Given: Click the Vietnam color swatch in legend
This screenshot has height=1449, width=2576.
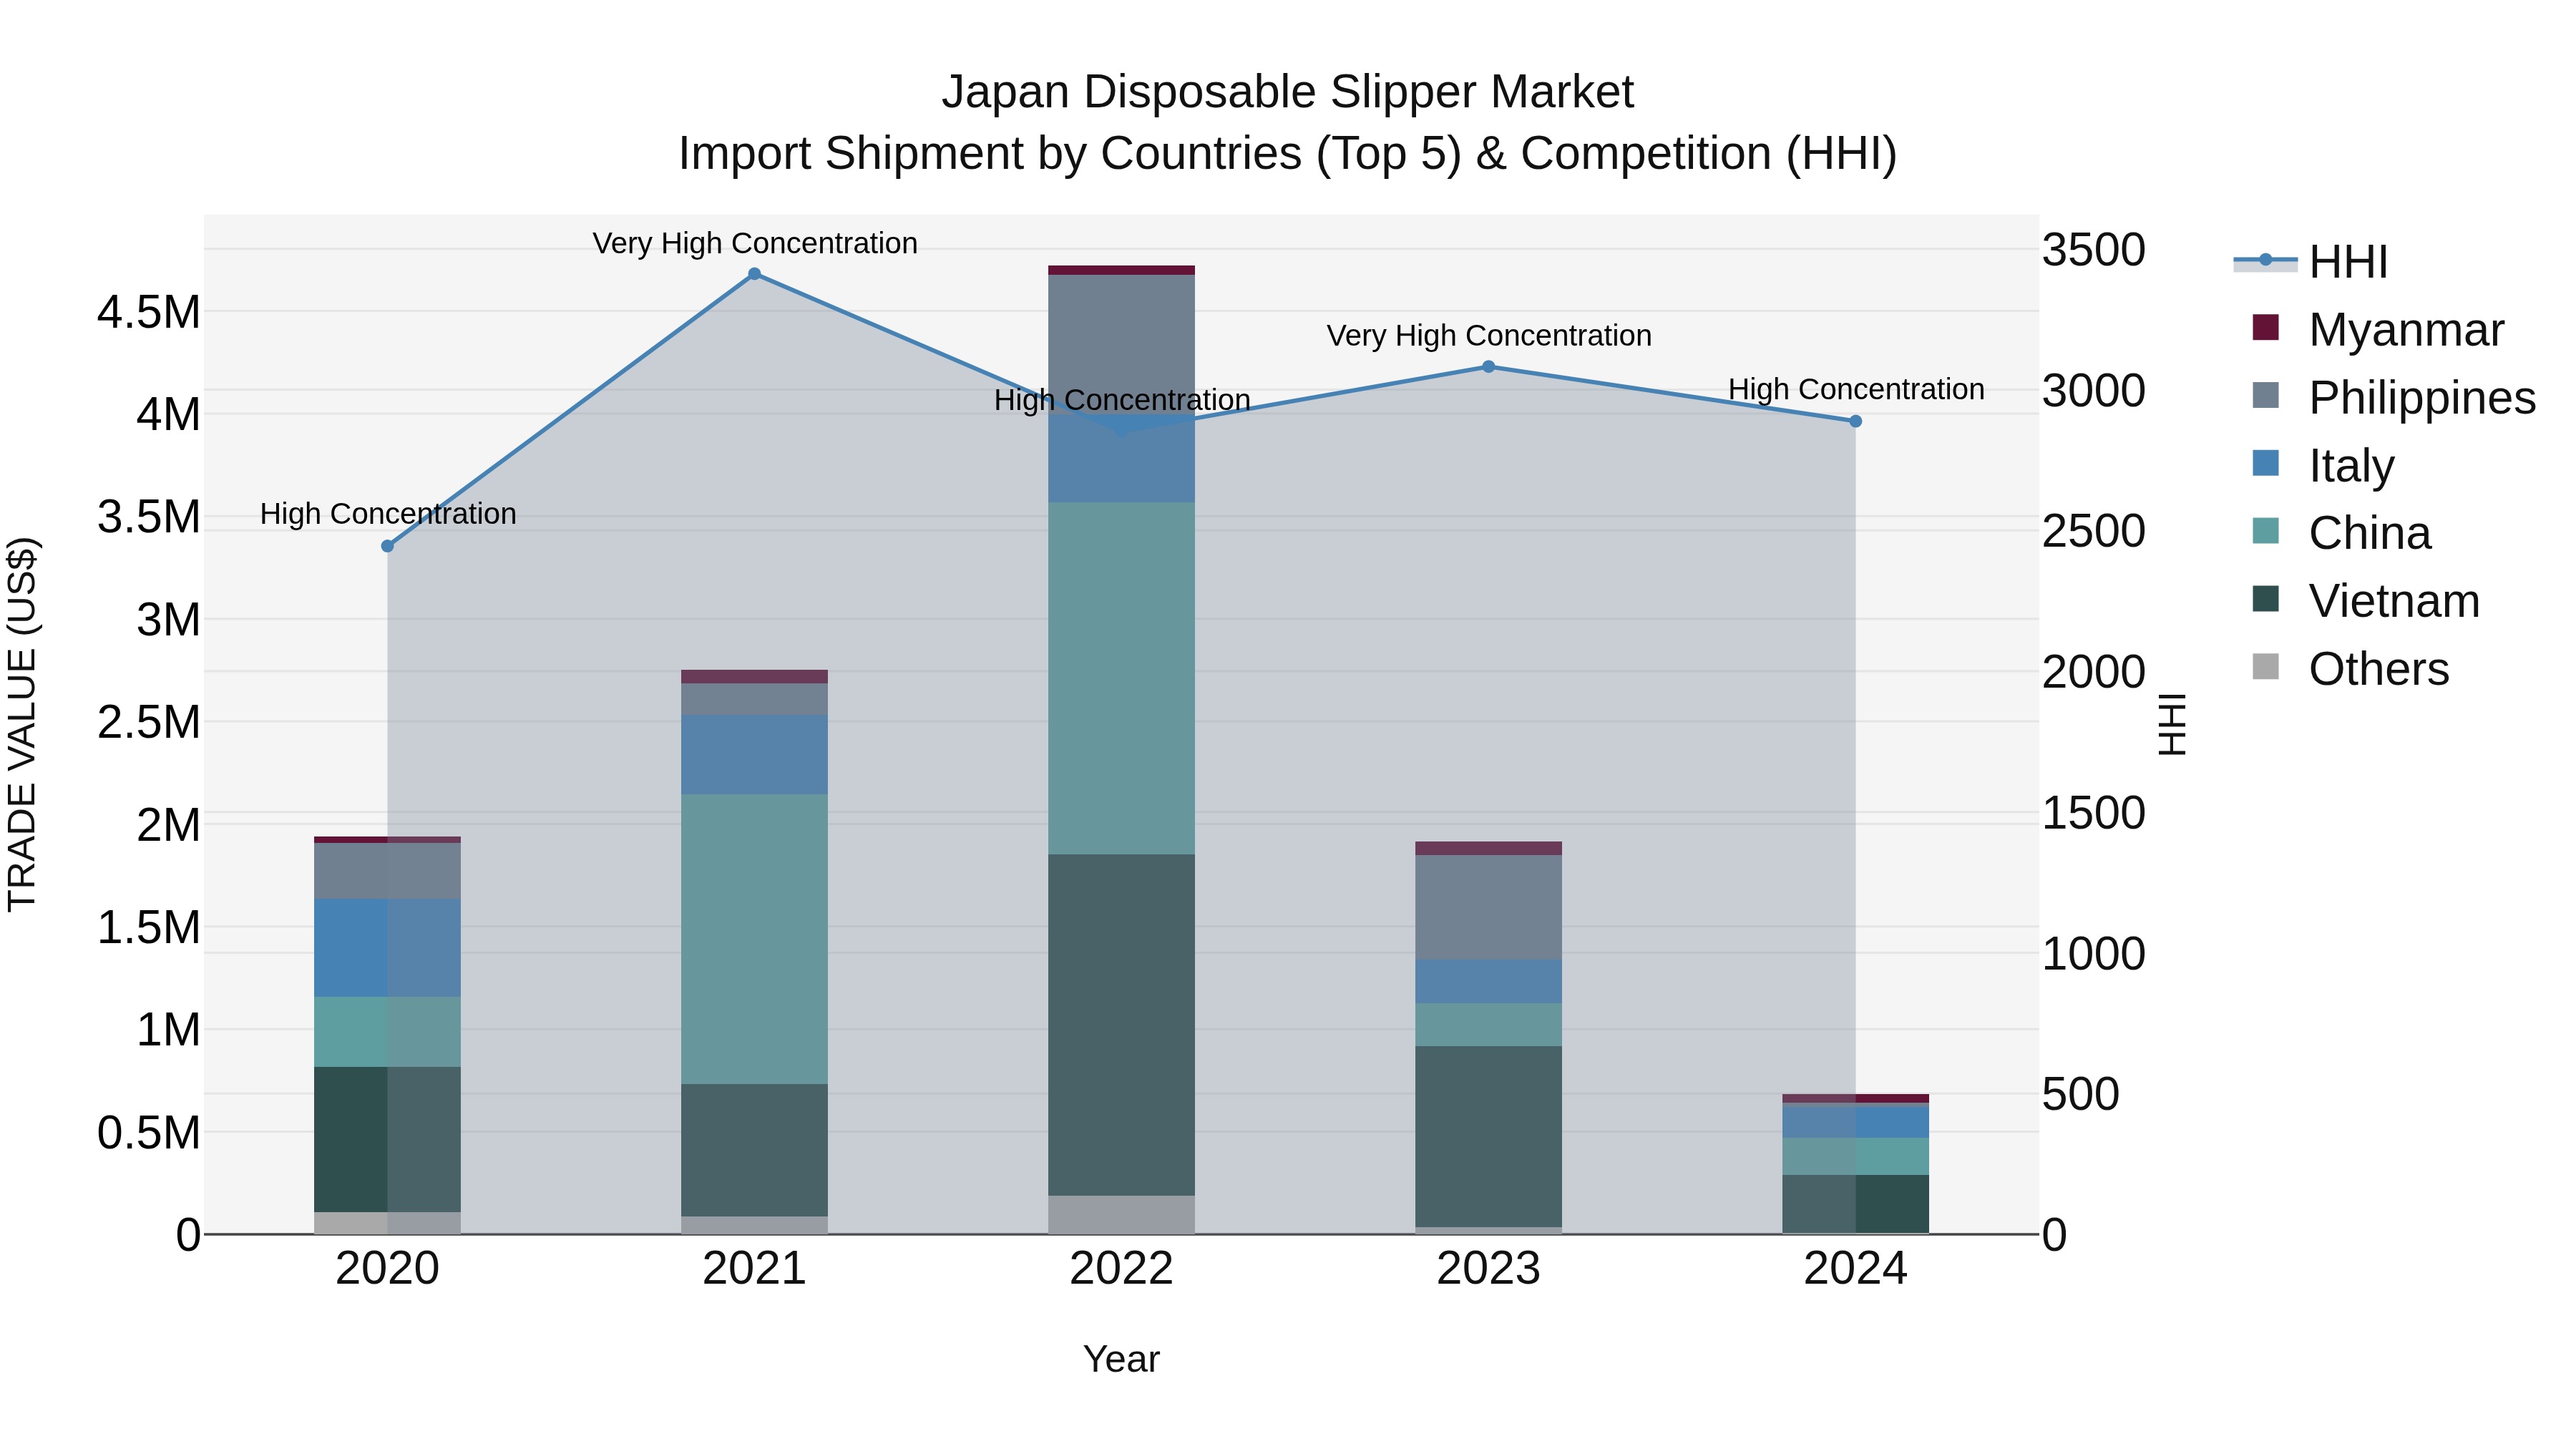Looking at the screenshot, I should (x=2266, y=599).
